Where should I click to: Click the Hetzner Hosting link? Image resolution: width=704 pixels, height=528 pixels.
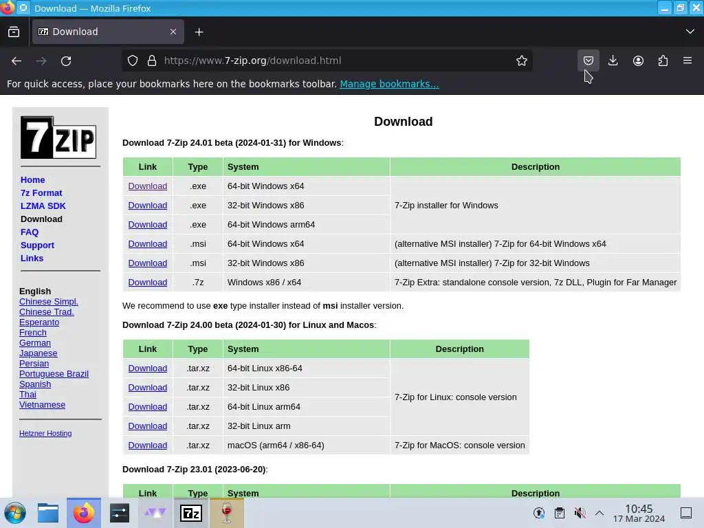coord(45,433)
